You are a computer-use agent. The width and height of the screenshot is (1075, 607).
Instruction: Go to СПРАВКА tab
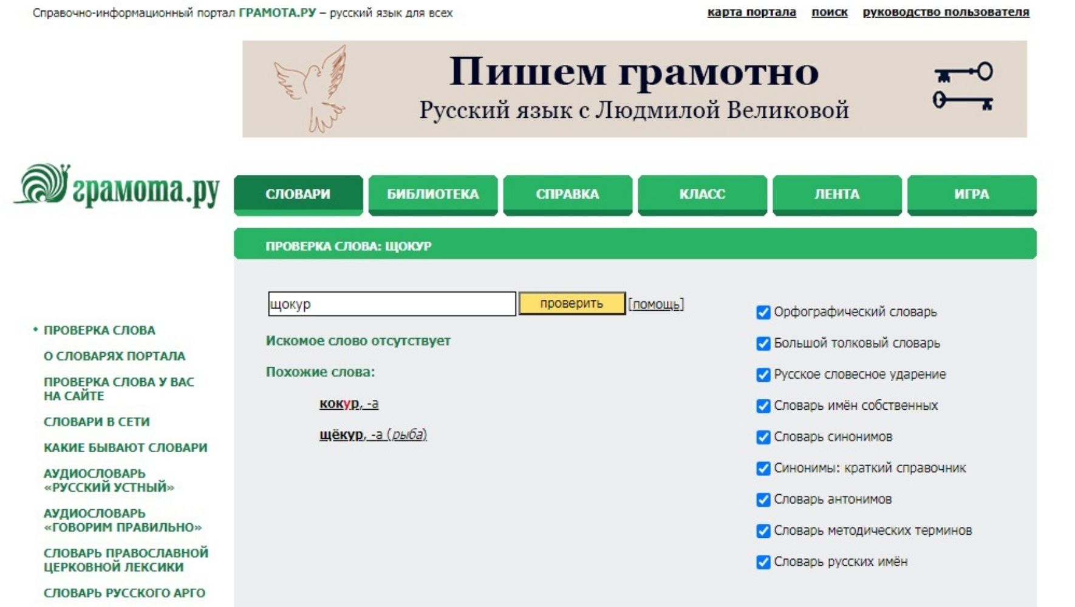568,195
